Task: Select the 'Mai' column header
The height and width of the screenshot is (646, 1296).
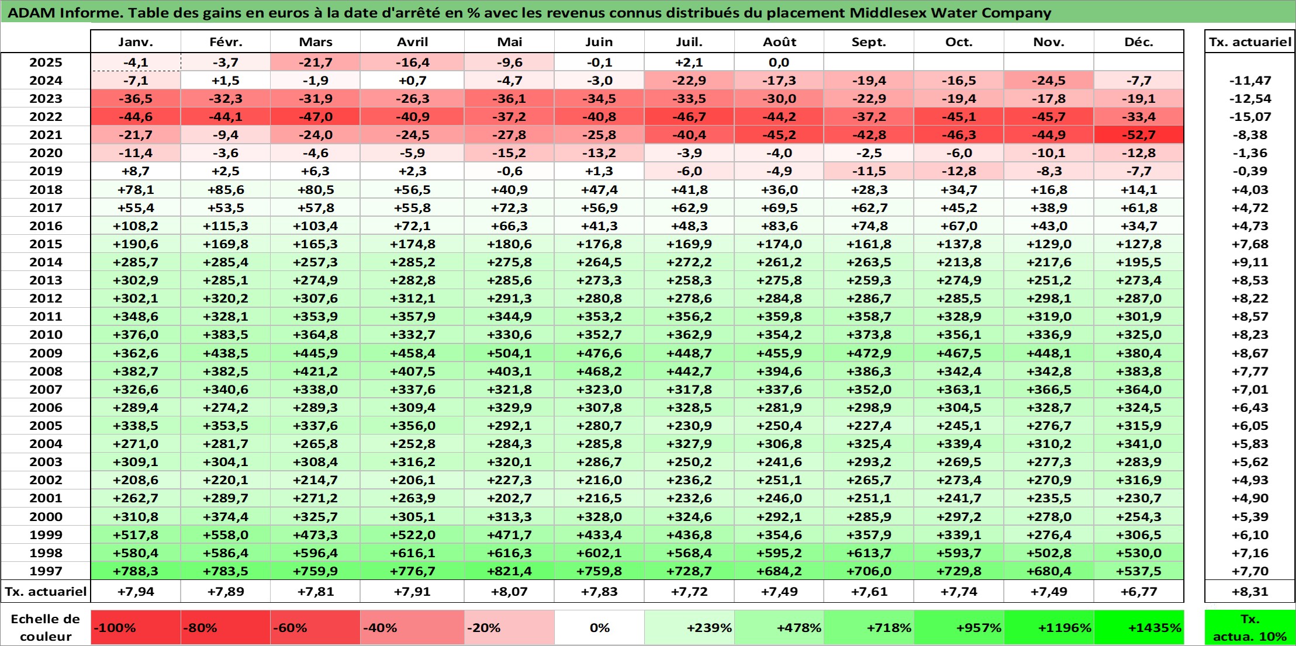Action: tap(509, 41)
